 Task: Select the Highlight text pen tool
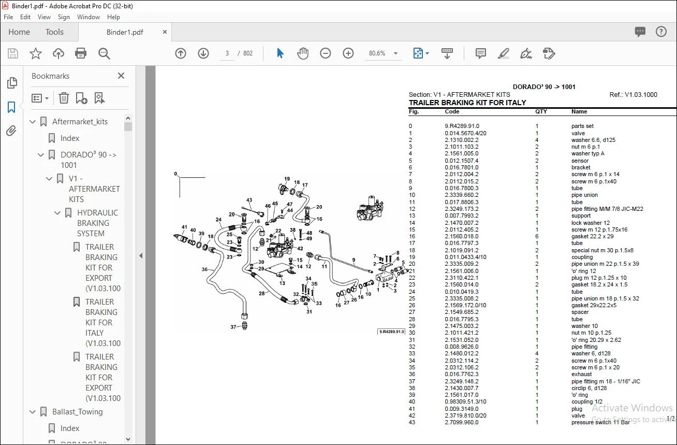503,53
